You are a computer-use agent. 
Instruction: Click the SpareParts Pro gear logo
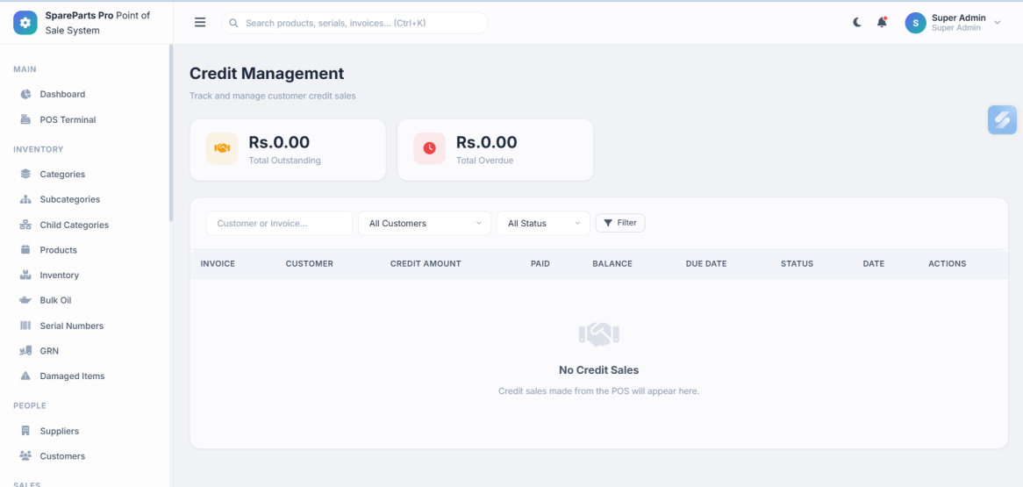[x=25, y=22]
